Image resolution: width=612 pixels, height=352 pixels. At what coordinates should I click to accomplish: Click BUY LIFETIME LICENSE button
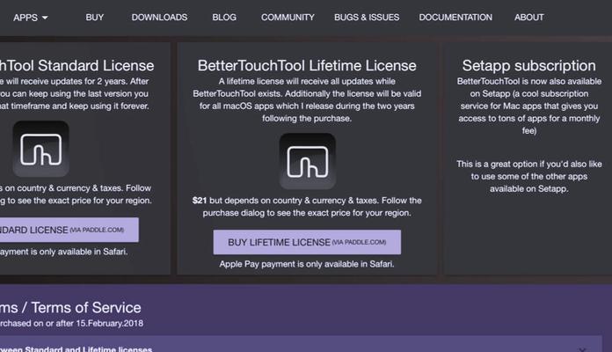pyautogui.click(x=307, y=242)
